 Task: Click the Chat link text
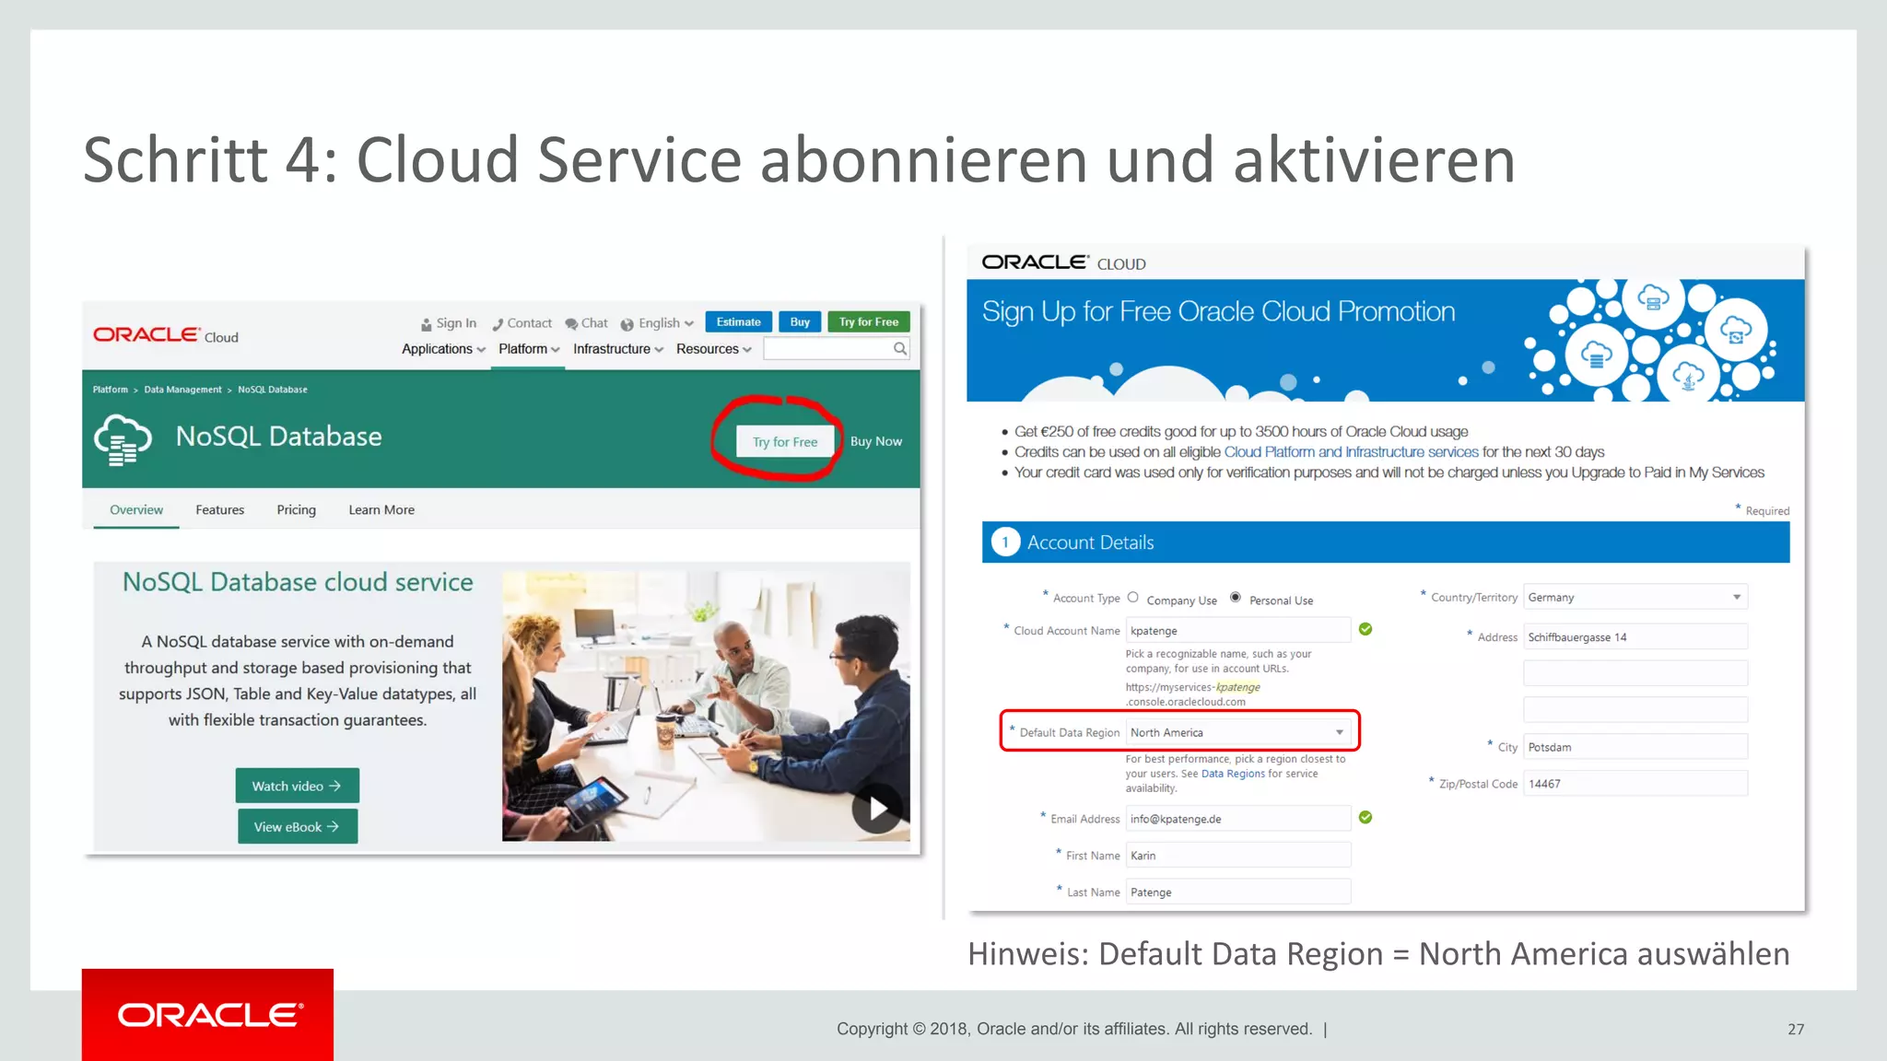coord(594,323)
